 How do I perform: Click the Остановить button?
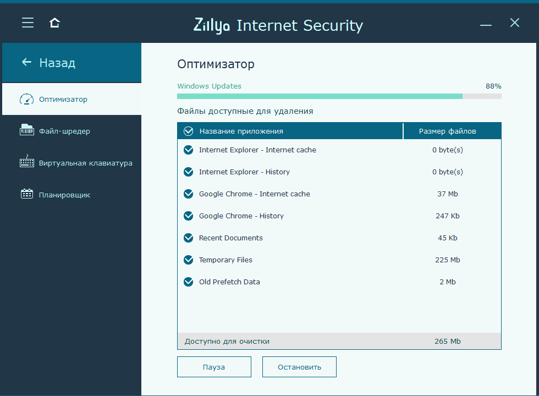coord(299,367)
